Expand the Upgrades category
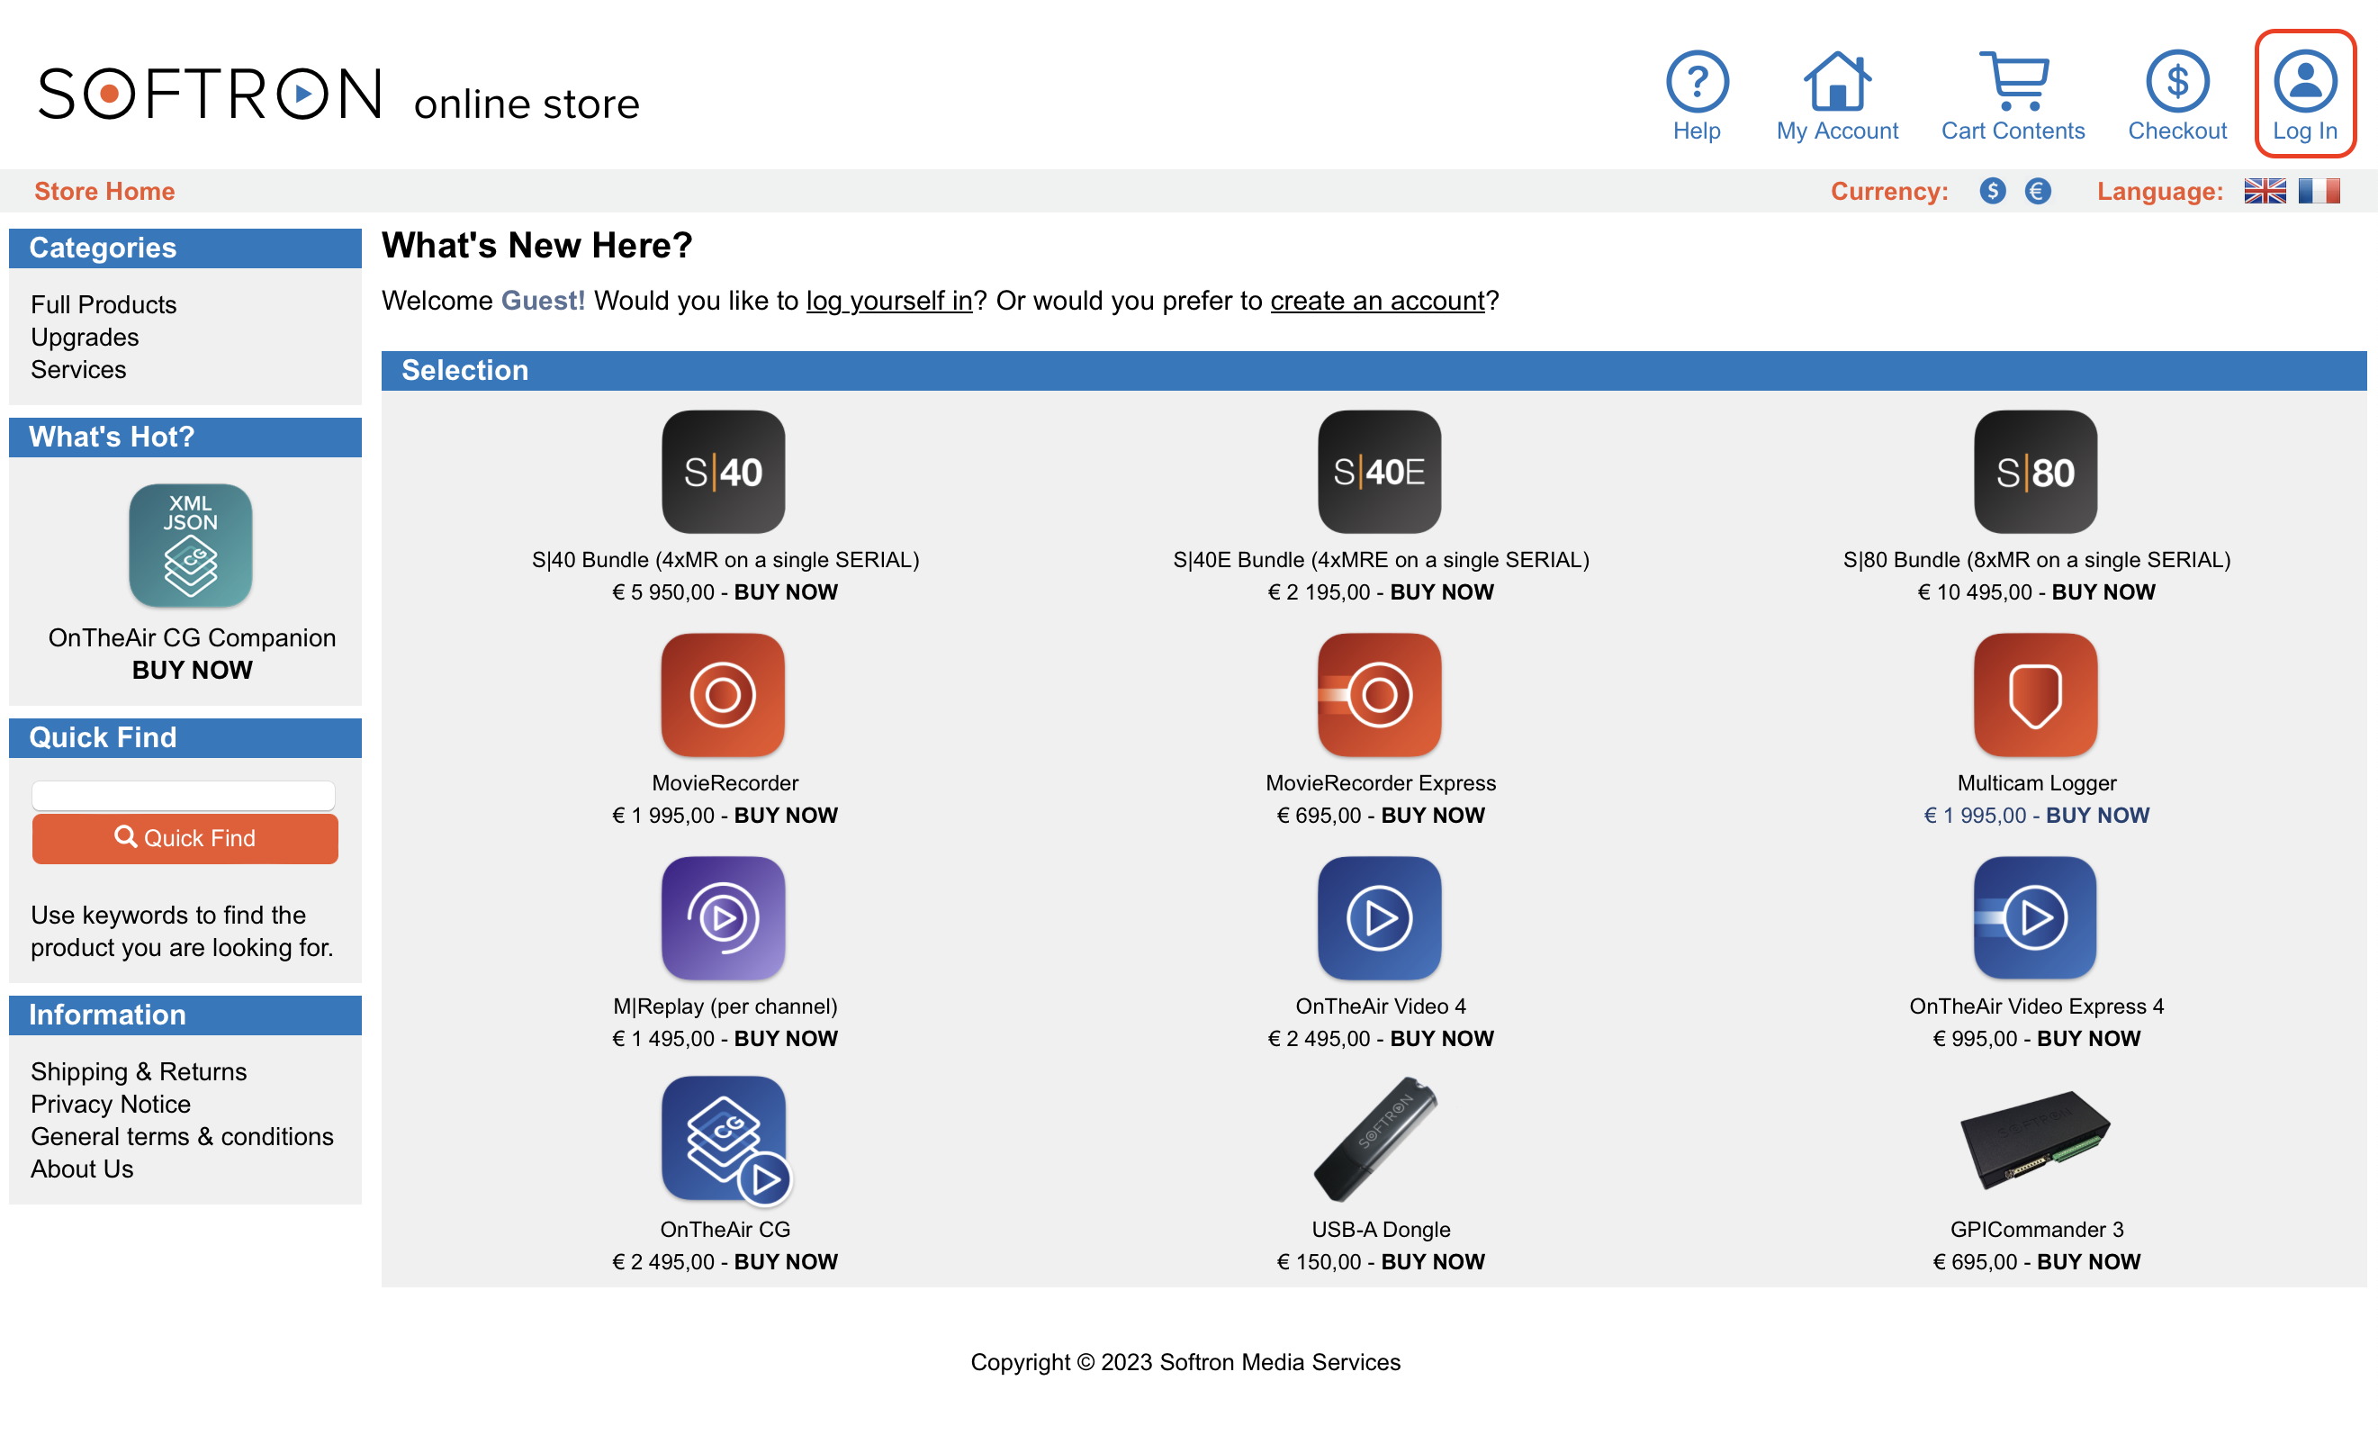This screenshot has width=2378, height=1435. click(x=83, y=337)
